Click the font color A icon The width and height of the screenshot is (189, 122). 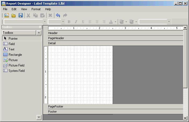point(111,22)
